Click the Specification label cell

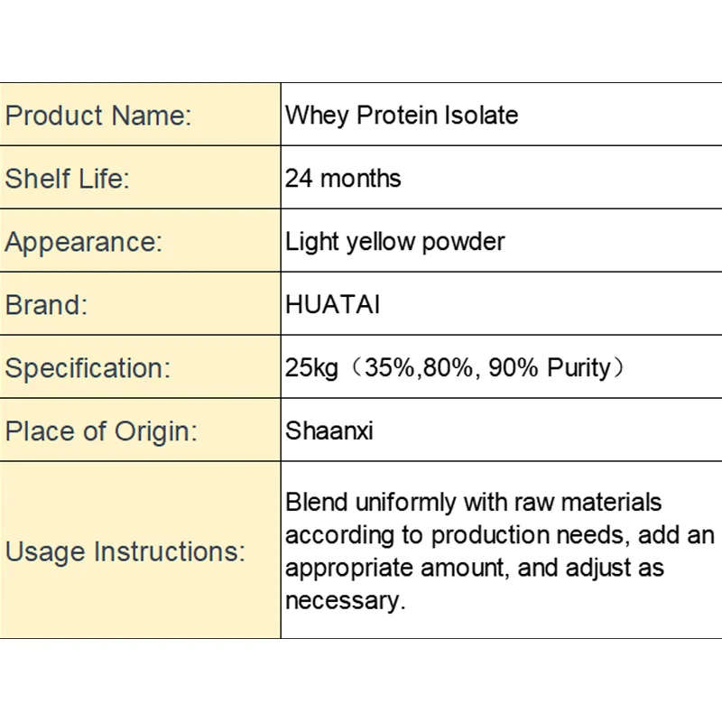click(x=140, y=367)
